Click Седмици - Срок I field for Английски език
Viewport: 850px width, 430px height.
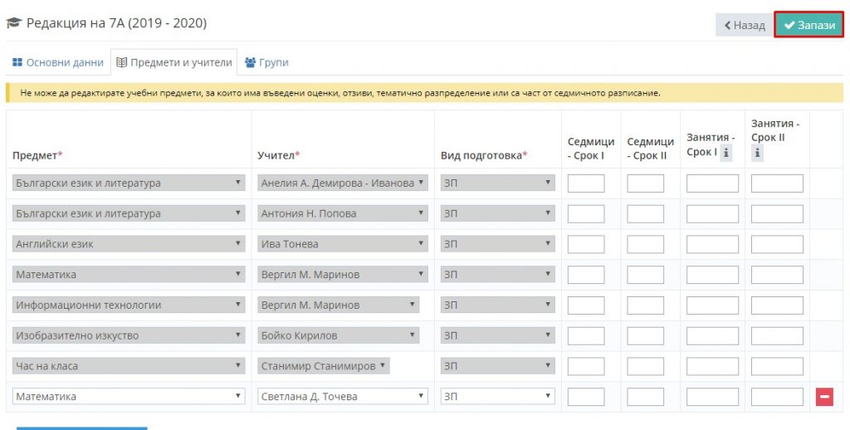586,244
